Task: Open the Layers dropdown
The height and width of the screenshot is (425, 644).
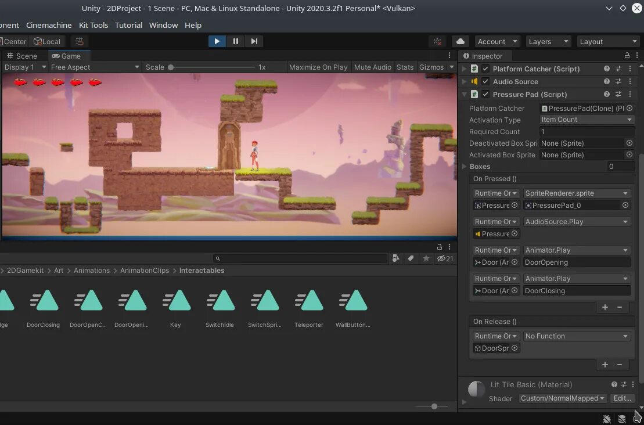Action: pos(548,41)
